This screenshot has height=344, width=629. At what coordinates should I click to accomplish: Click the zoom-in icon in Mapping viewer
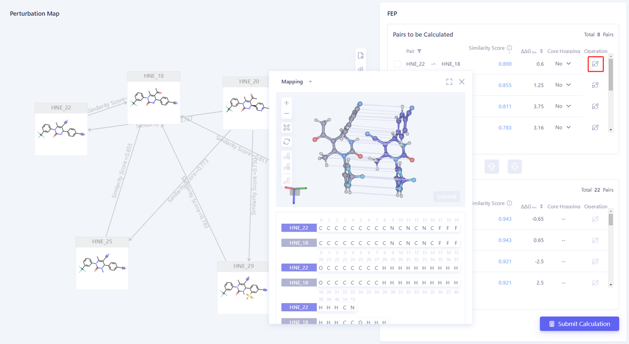click(x=286, y=103)
